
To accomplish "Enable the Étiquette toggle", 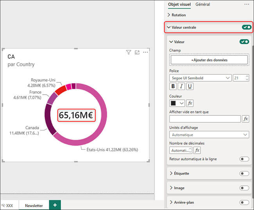I will [x=244, y=173].
